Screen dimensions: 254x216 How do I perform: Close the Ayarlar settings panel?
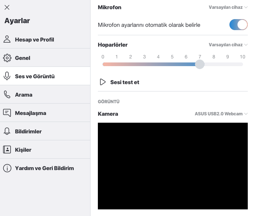tap(7, 7)
